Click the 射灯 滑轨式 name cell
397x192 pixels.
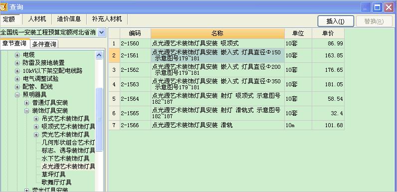217,113
